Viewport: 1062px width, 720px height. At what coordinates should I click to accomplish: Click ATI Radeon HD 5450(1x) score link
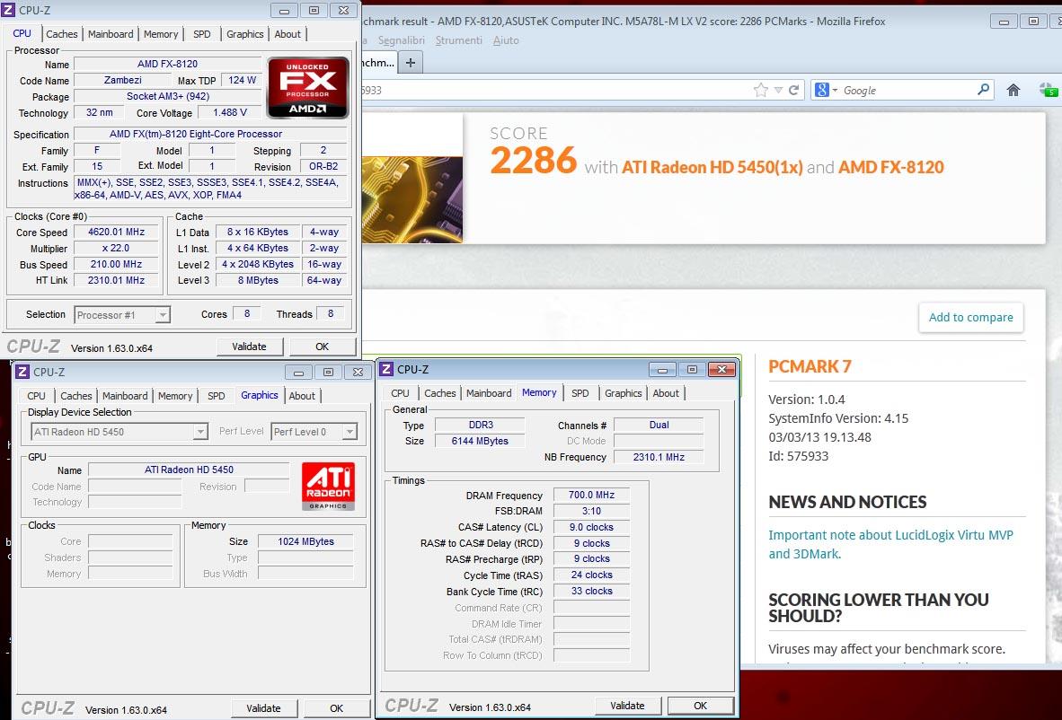[x=712, y=166]
